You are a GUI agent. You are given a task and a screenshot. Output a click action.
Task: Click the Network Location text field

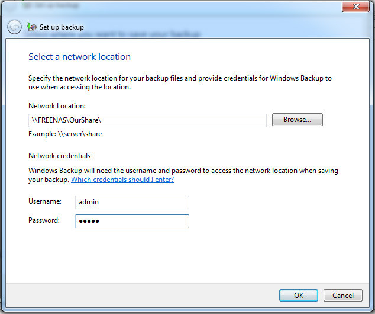coord(147,120)
